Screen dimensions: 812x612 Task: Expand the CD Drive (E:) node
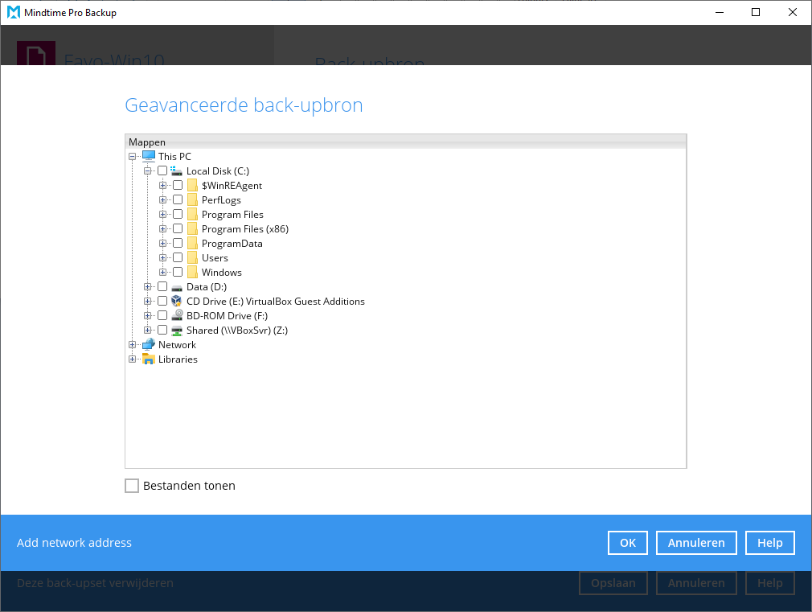click(x=148, y=302)
